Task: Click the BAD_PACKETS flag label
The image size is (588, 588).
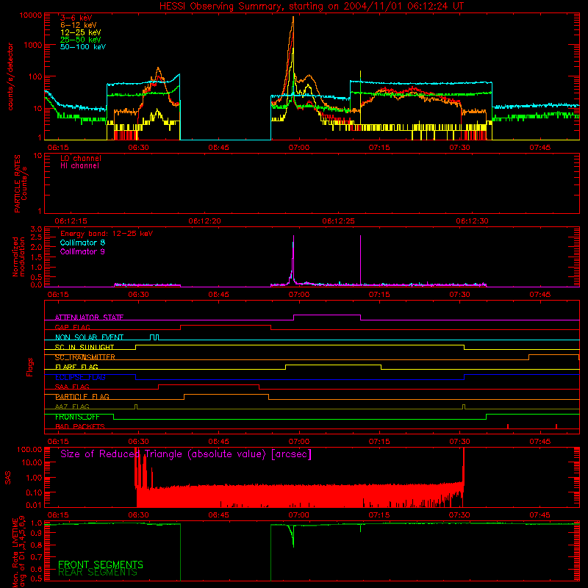Action: pyautogui.click(x=80, y=426)
